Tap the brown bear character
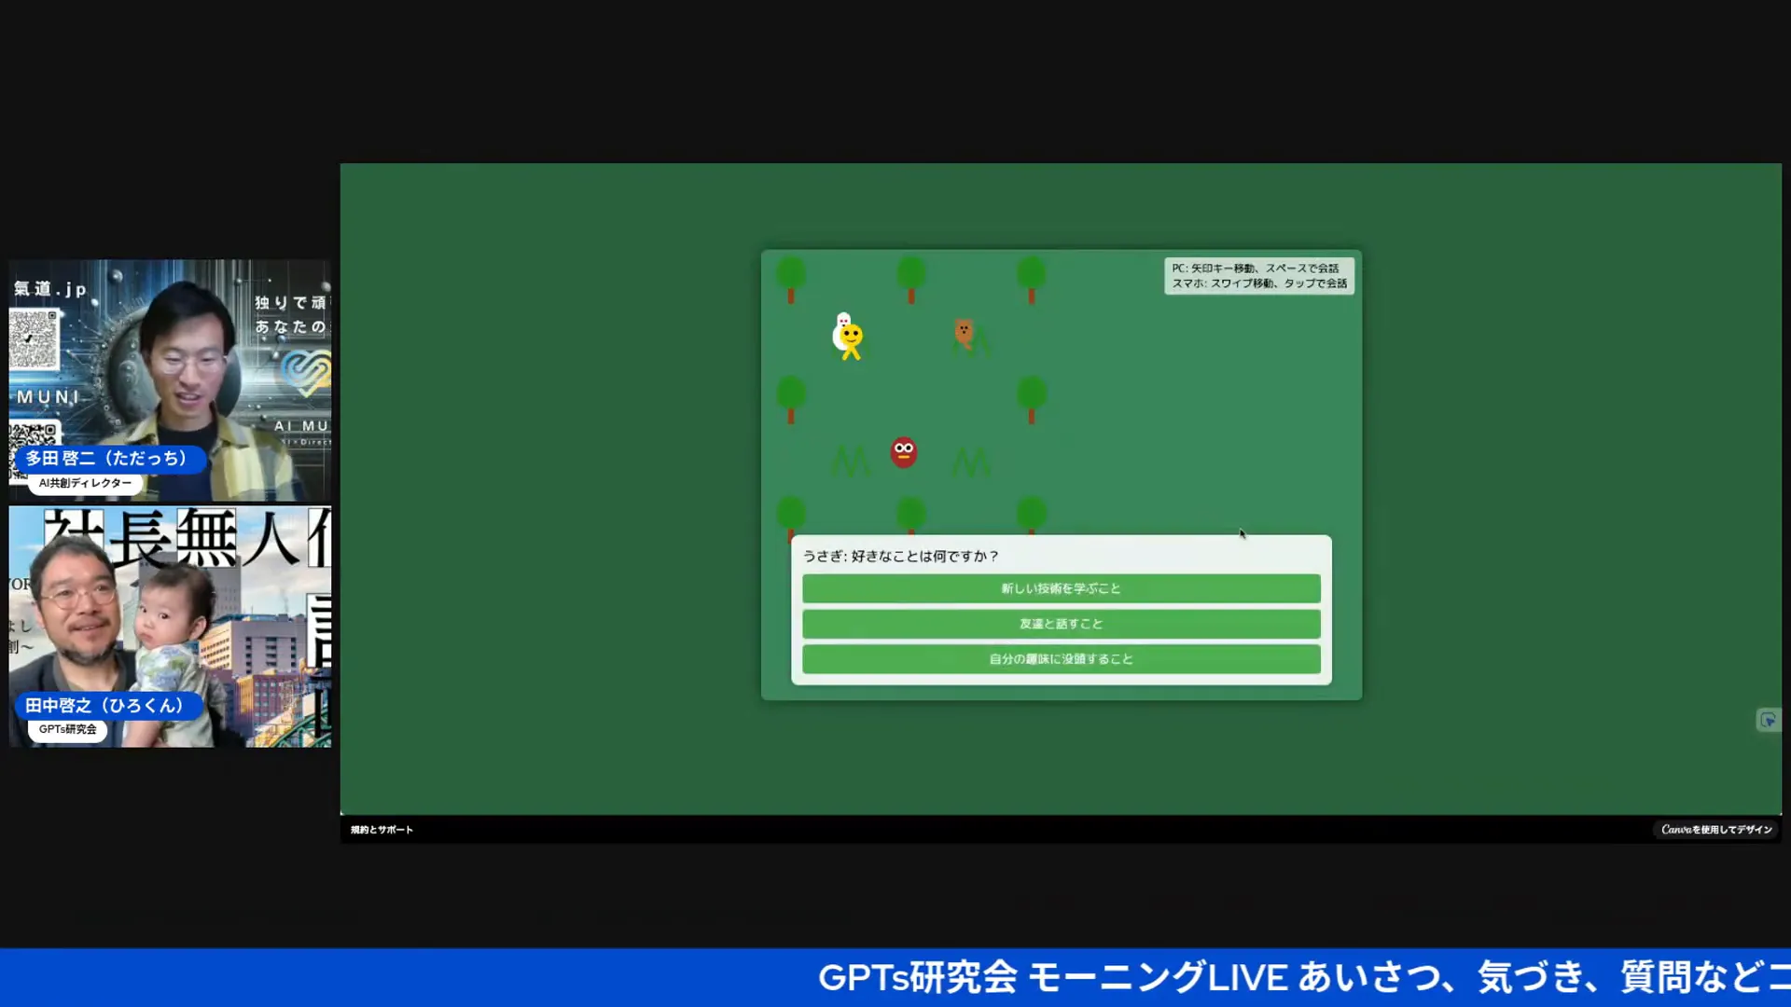Screen dimensions: 1791x1007 (964, 331)
